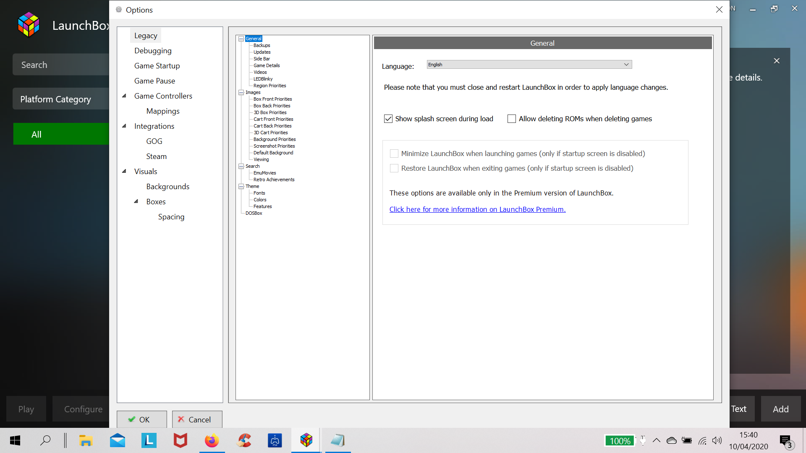Screen dimensions: 806x453
Task: Open Mail app from taskbar
Action: tap(118, 440)
